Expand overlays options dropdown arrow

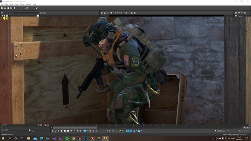(129, 13)
